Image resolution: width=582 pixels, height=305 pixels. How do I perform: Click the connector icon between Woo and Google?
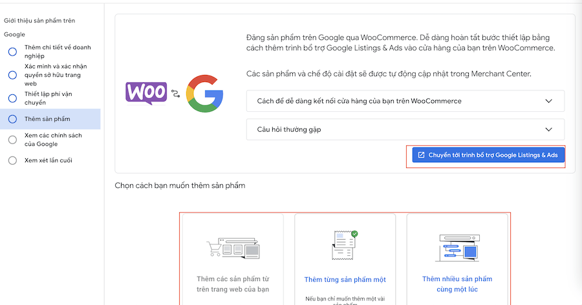click(175, 93)
